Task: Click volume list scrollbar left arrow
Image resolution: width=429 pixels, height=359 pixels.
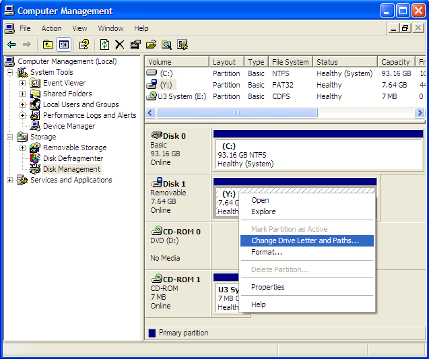Action: pyautogui.click(x=150, y=112)
